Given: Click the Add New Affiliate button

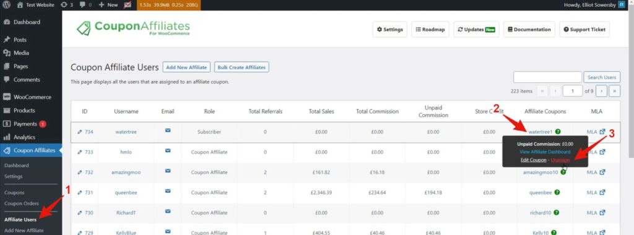Looking at the screenshot, I should tap(186, 67).
